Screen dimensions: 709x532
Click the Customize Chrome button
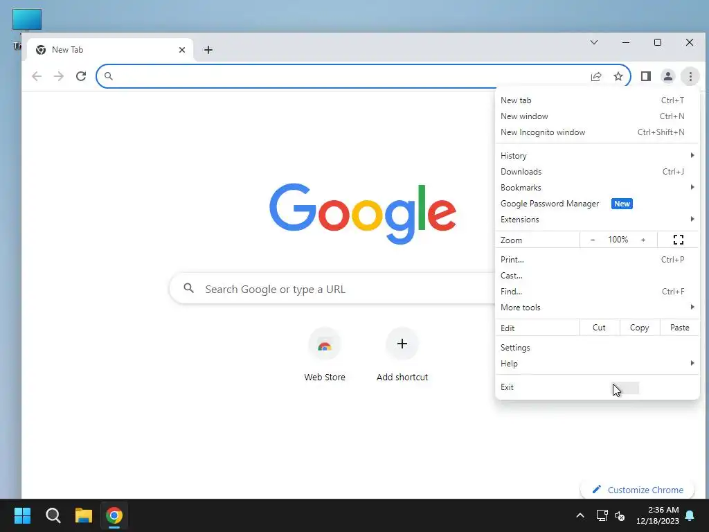click(x=638, y=490)
